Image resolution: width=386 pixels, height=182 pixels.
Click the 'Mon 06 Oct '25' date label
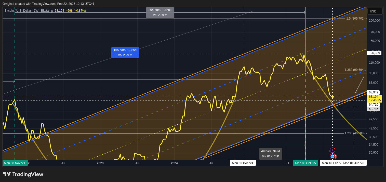coord(305,163)
